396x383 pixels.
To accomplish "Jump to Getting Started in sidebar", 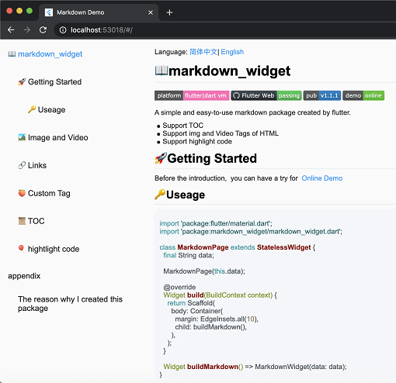I will [x=54, y=82].
